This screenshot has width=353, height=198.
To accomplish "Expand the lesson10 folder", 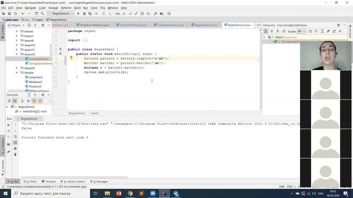I will (17, 45).
